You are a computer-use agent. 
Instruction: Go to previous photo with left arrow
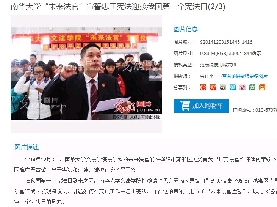pos(17,75)
